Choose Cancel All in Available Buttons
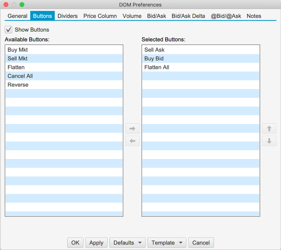The image size is (281, 250). coord(20,76)
